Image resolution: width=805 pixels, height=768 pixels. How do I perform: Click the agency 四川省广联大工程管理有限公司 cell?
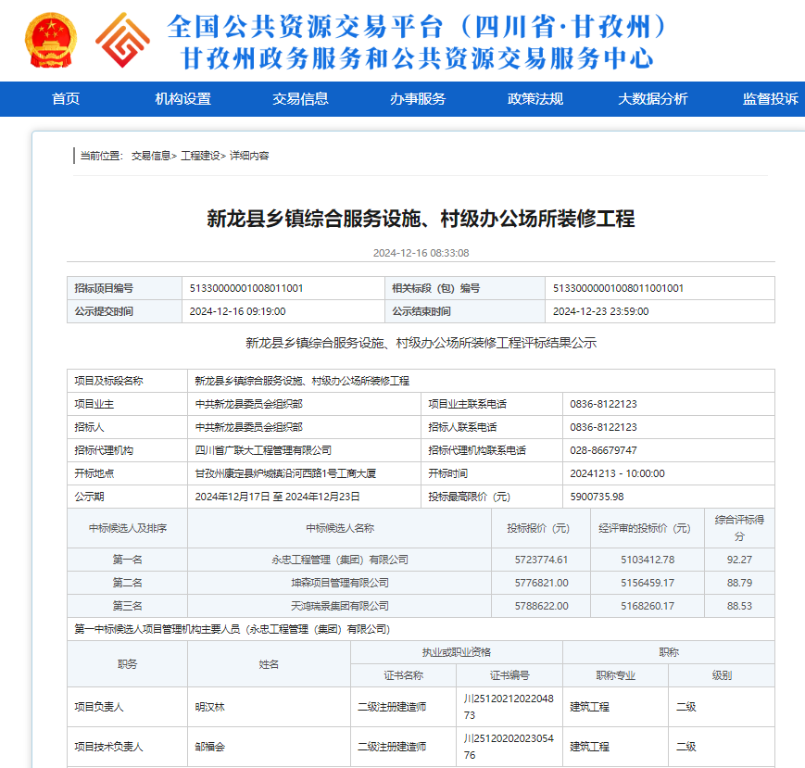point(263,450)
